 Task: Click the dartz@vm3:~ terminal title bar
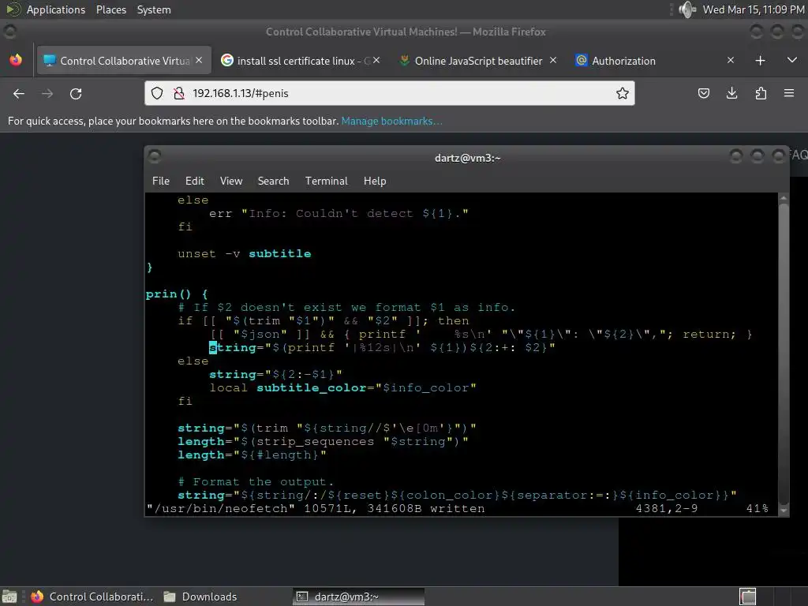click(x=467, y=158)
